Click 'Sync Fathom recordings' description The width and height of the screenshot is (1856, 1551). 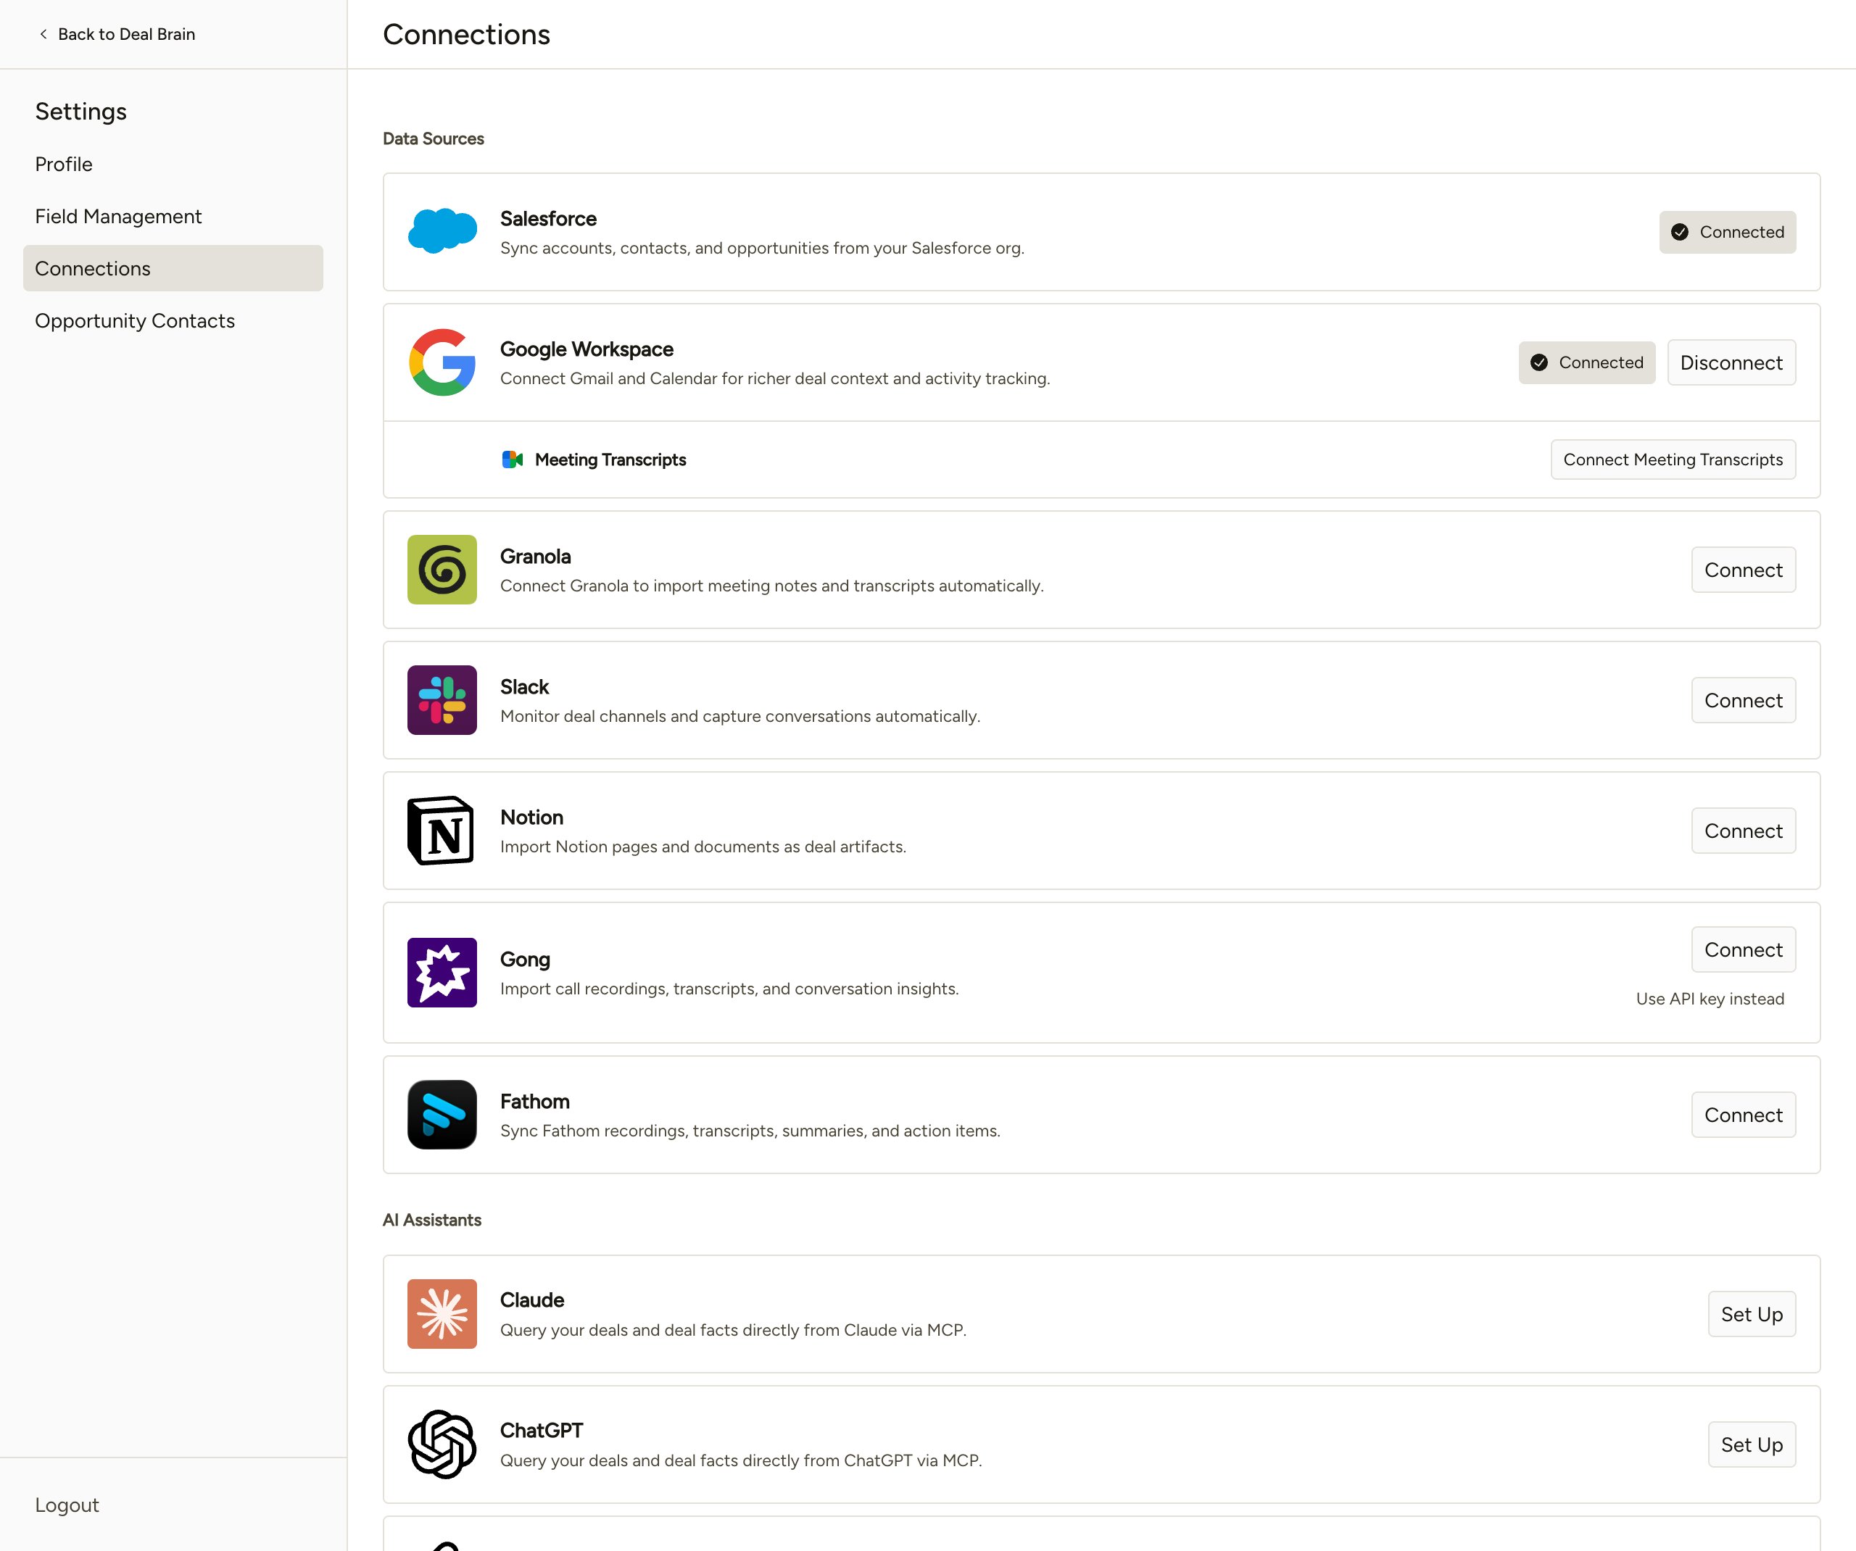click(x=750, y=1131)
